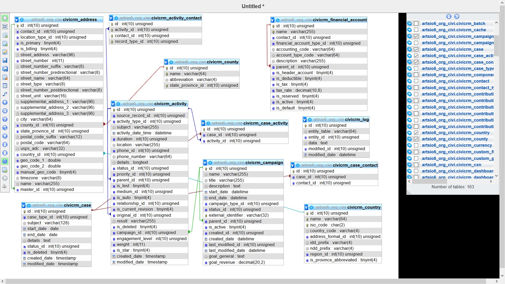Open the designer Help icon
The height and width of the screenshot is (284, 505).
point(5,119)
